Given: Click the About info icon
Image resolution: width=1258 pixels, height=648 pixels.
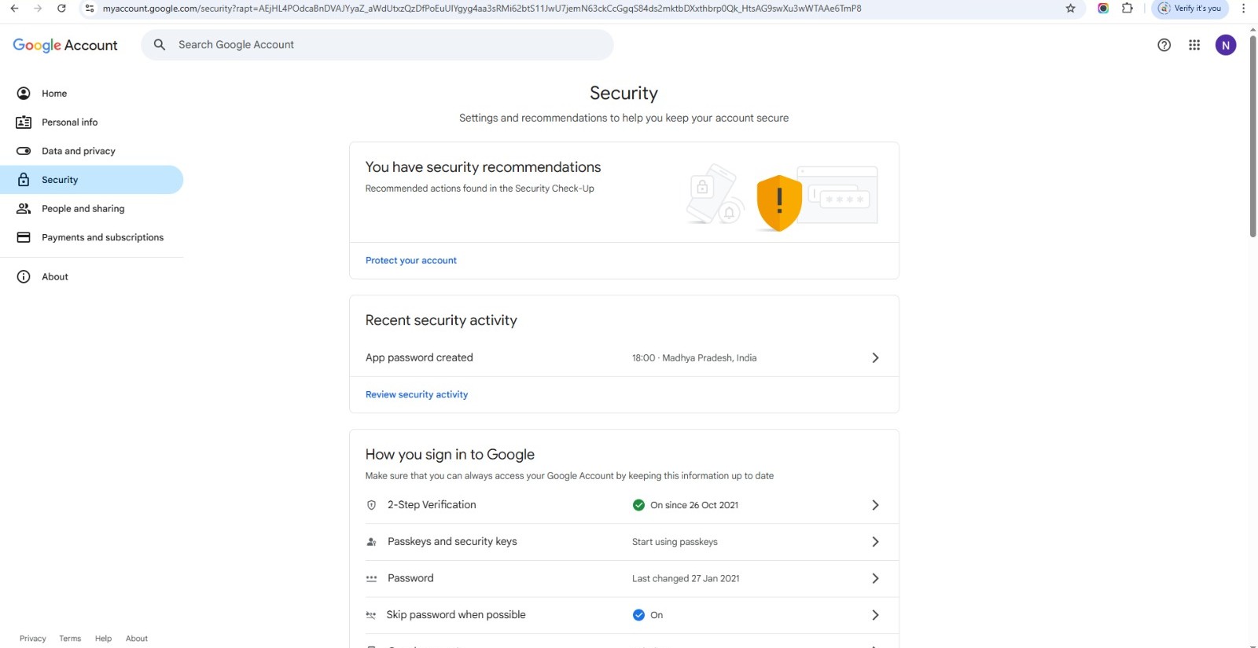Looking at the screenshot, I should (x=24, y=276).
